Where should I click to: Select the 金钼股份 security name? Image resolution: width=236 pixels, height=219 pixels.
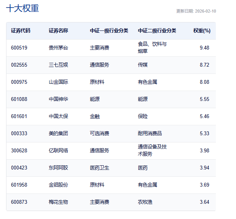pos(59,185)
